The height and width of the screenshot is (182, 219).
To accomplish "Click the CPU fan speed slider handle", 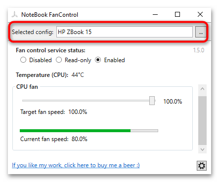I will pyautogui.click(x=152, y=101).
